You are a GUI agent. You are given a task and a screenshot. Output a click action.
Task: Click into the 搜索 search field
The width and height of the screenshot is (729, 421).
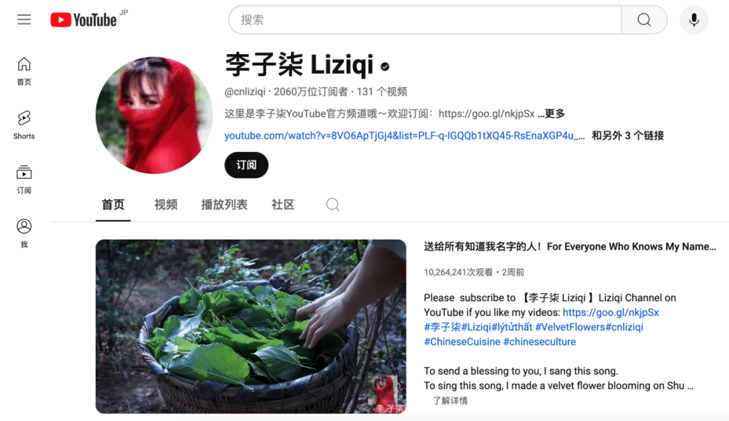425,20
